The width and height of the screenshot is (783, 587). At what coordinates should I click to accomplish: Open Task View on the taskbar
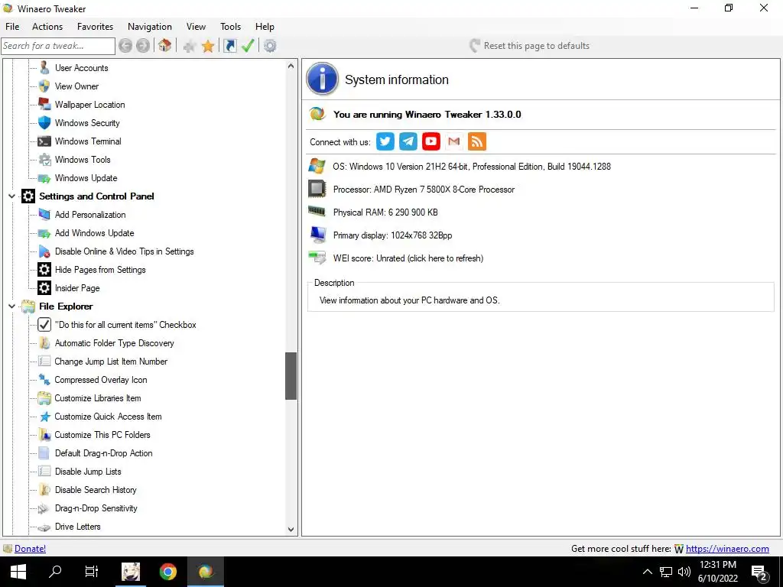click(x=92, y=572)
